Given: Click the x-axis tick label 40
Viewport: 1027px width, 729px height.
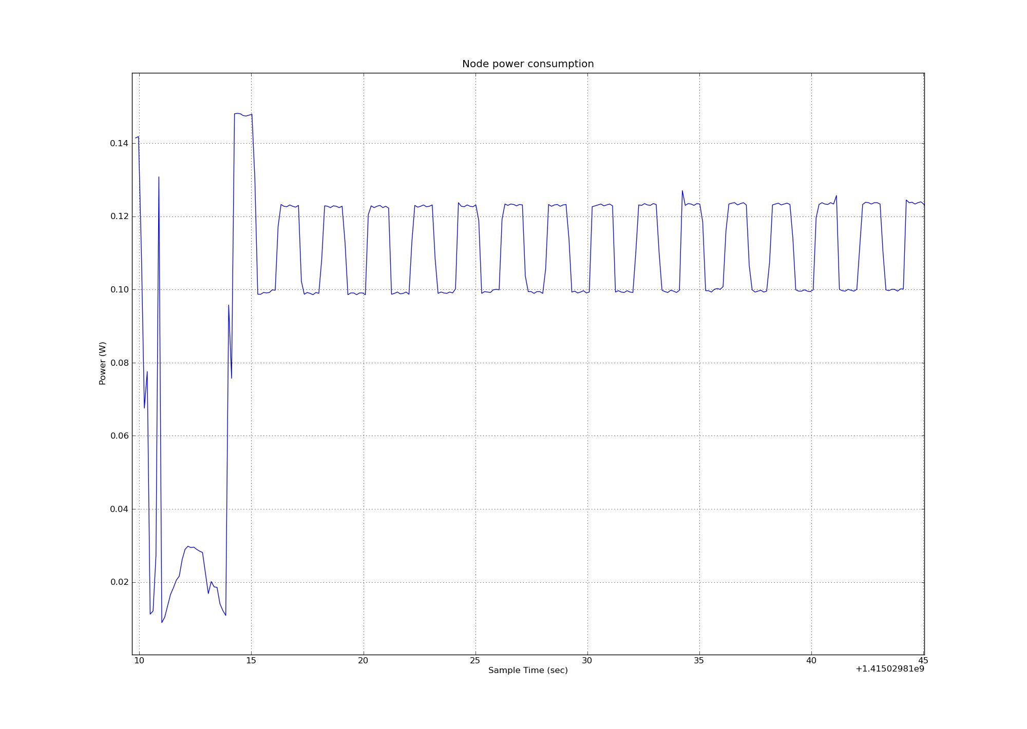Looking at the screenshot, I should (811, 661).
